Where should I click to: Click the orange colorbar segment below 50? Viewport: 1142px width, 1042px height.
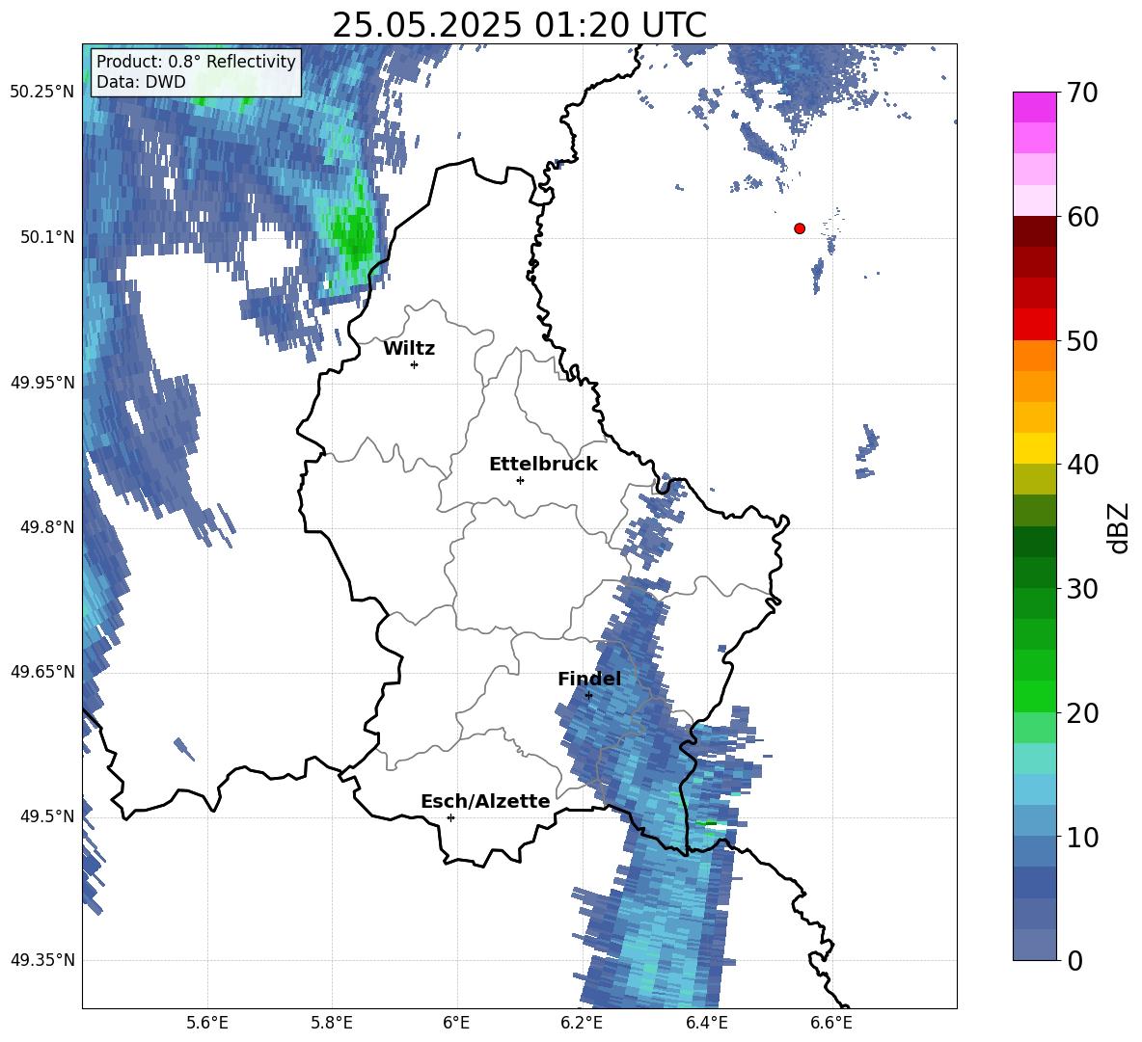[x=1034, y=356]
